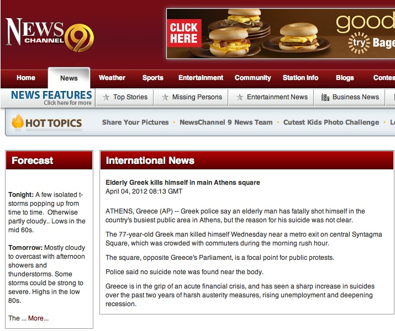
Task: Click the star icon beside Missing Persons
Action: 165,97
